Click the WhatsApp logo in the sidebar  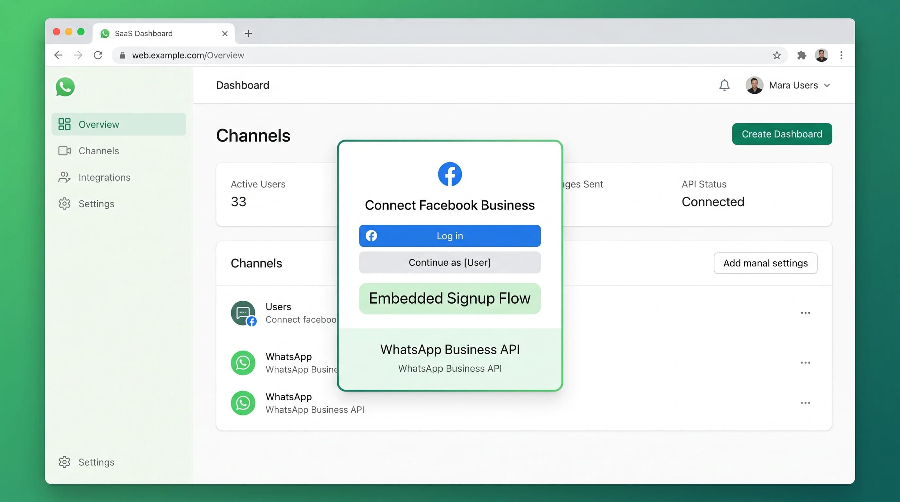click(x=65, y=87)
